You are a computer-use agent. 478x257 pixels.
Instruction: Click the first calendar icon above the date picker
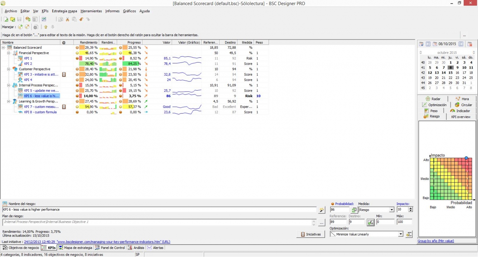421,44
